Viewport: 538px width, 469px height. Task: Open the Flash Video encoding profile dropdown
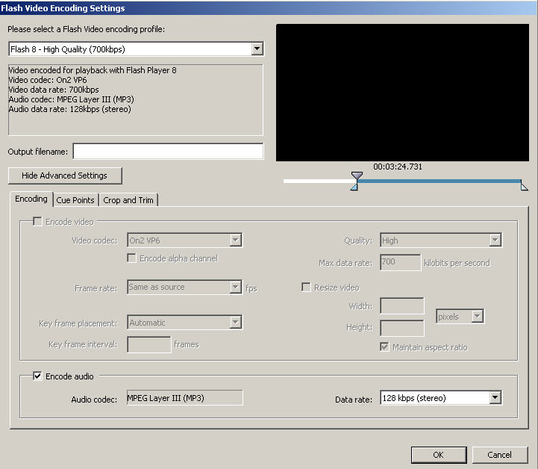(x=136, y=49)
